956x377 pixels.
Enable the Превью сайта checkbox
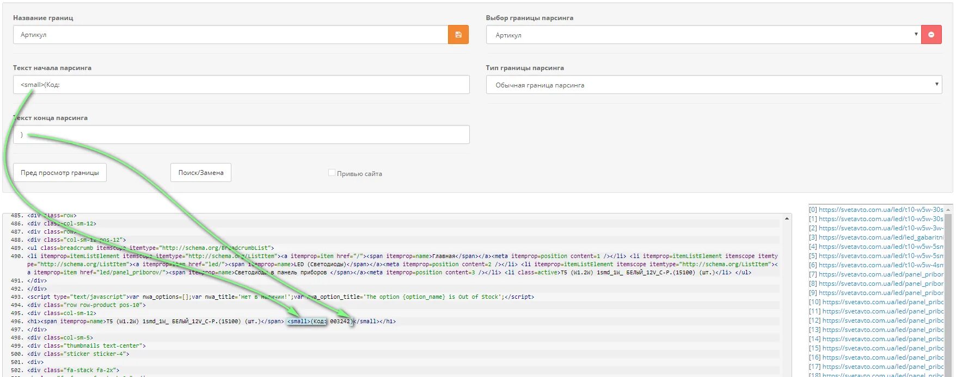click(x=332, y=173)
